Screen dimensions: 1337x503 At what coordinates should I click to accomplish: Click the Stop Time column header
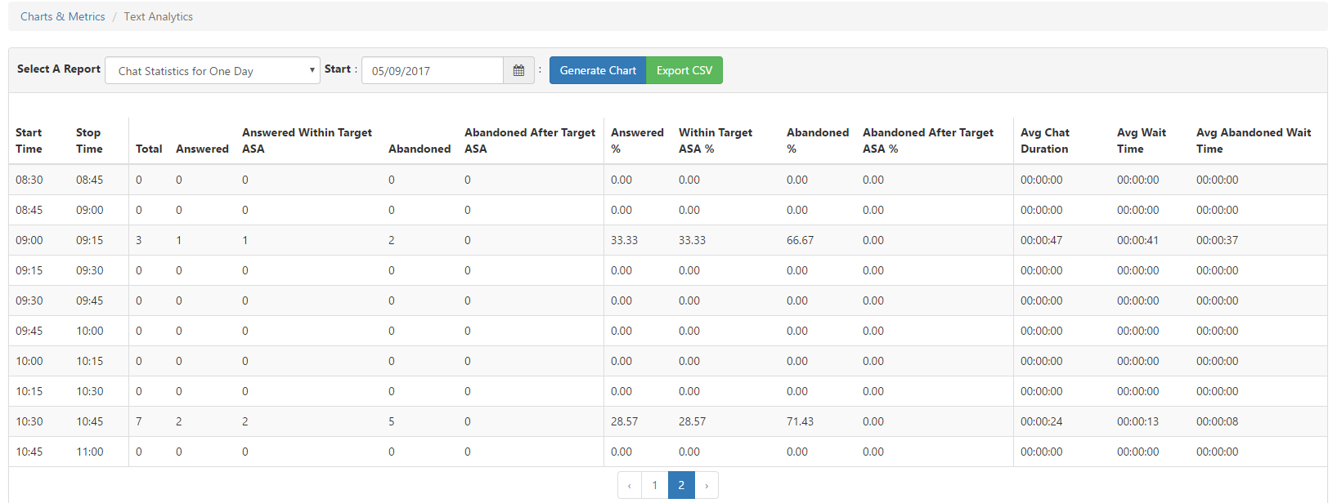tap(89, 140)
